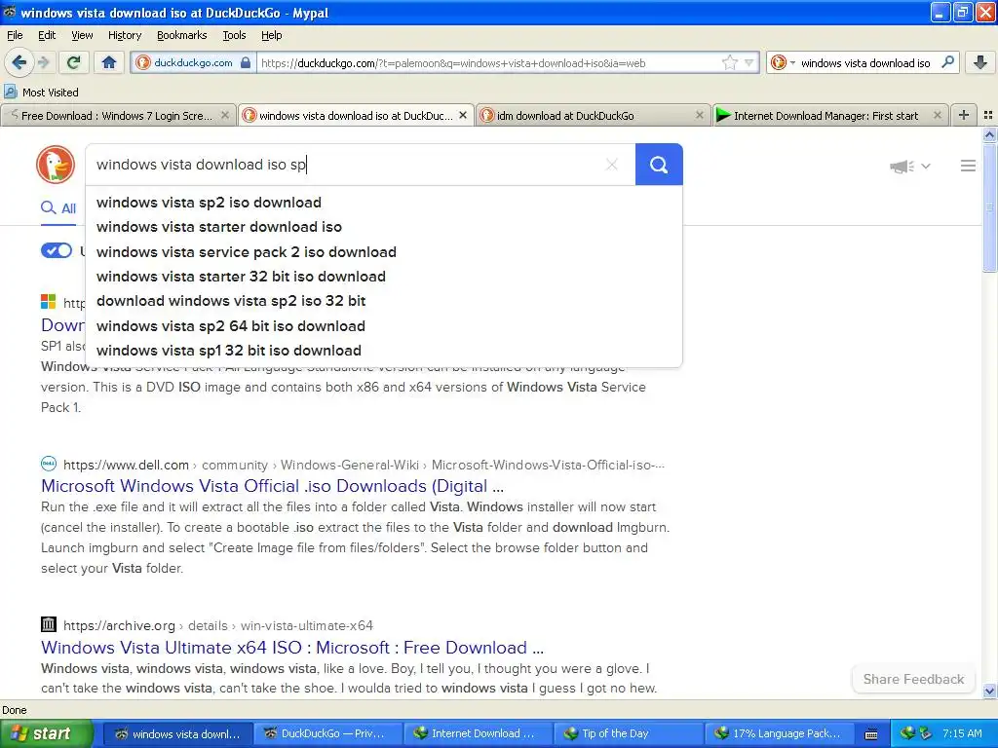Switch to DuckDuckGo — Priv... taskbar window
This screenshot has height=748, width=998.
point(327,733)
